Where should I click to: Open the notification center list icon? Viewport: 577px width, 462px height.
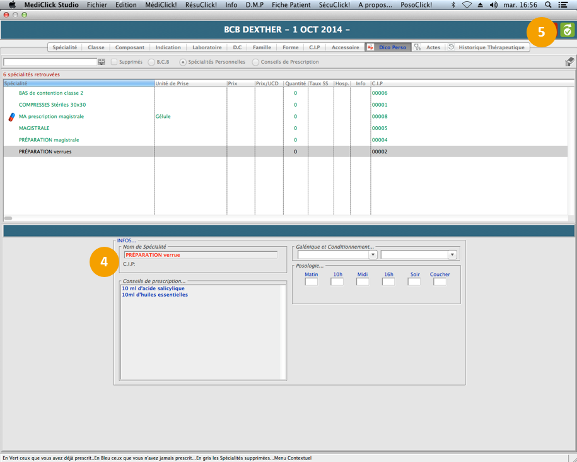coord(564,5)
